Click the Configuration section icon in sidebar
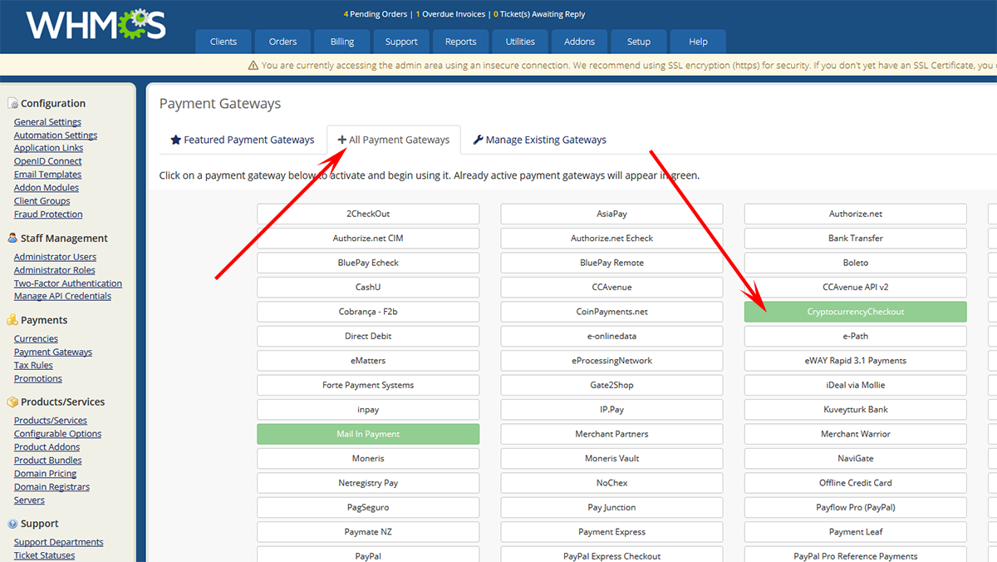 point(12,103)
